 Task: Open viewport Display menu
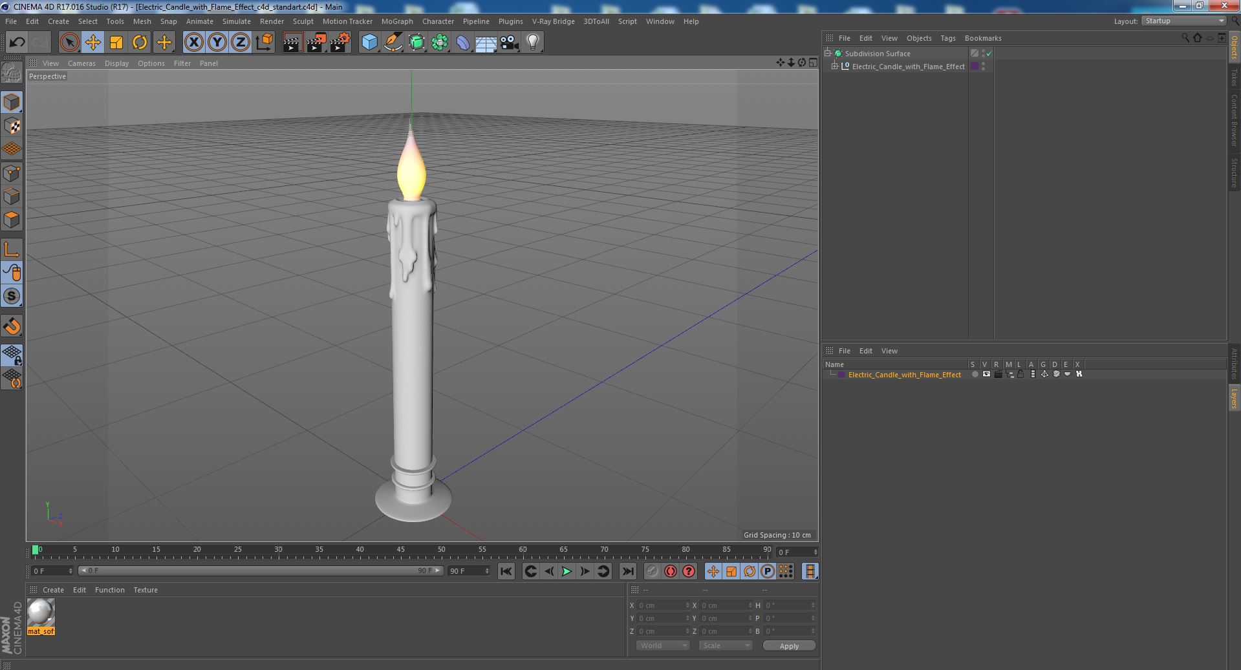point(116,63)
